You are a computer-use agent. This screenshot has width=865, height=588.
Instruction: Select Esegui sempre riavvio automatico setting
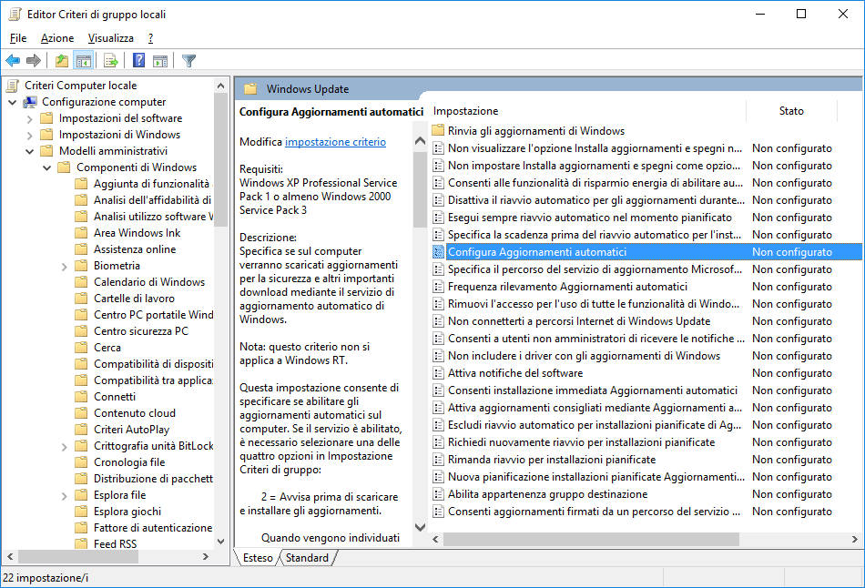[590, 218]
